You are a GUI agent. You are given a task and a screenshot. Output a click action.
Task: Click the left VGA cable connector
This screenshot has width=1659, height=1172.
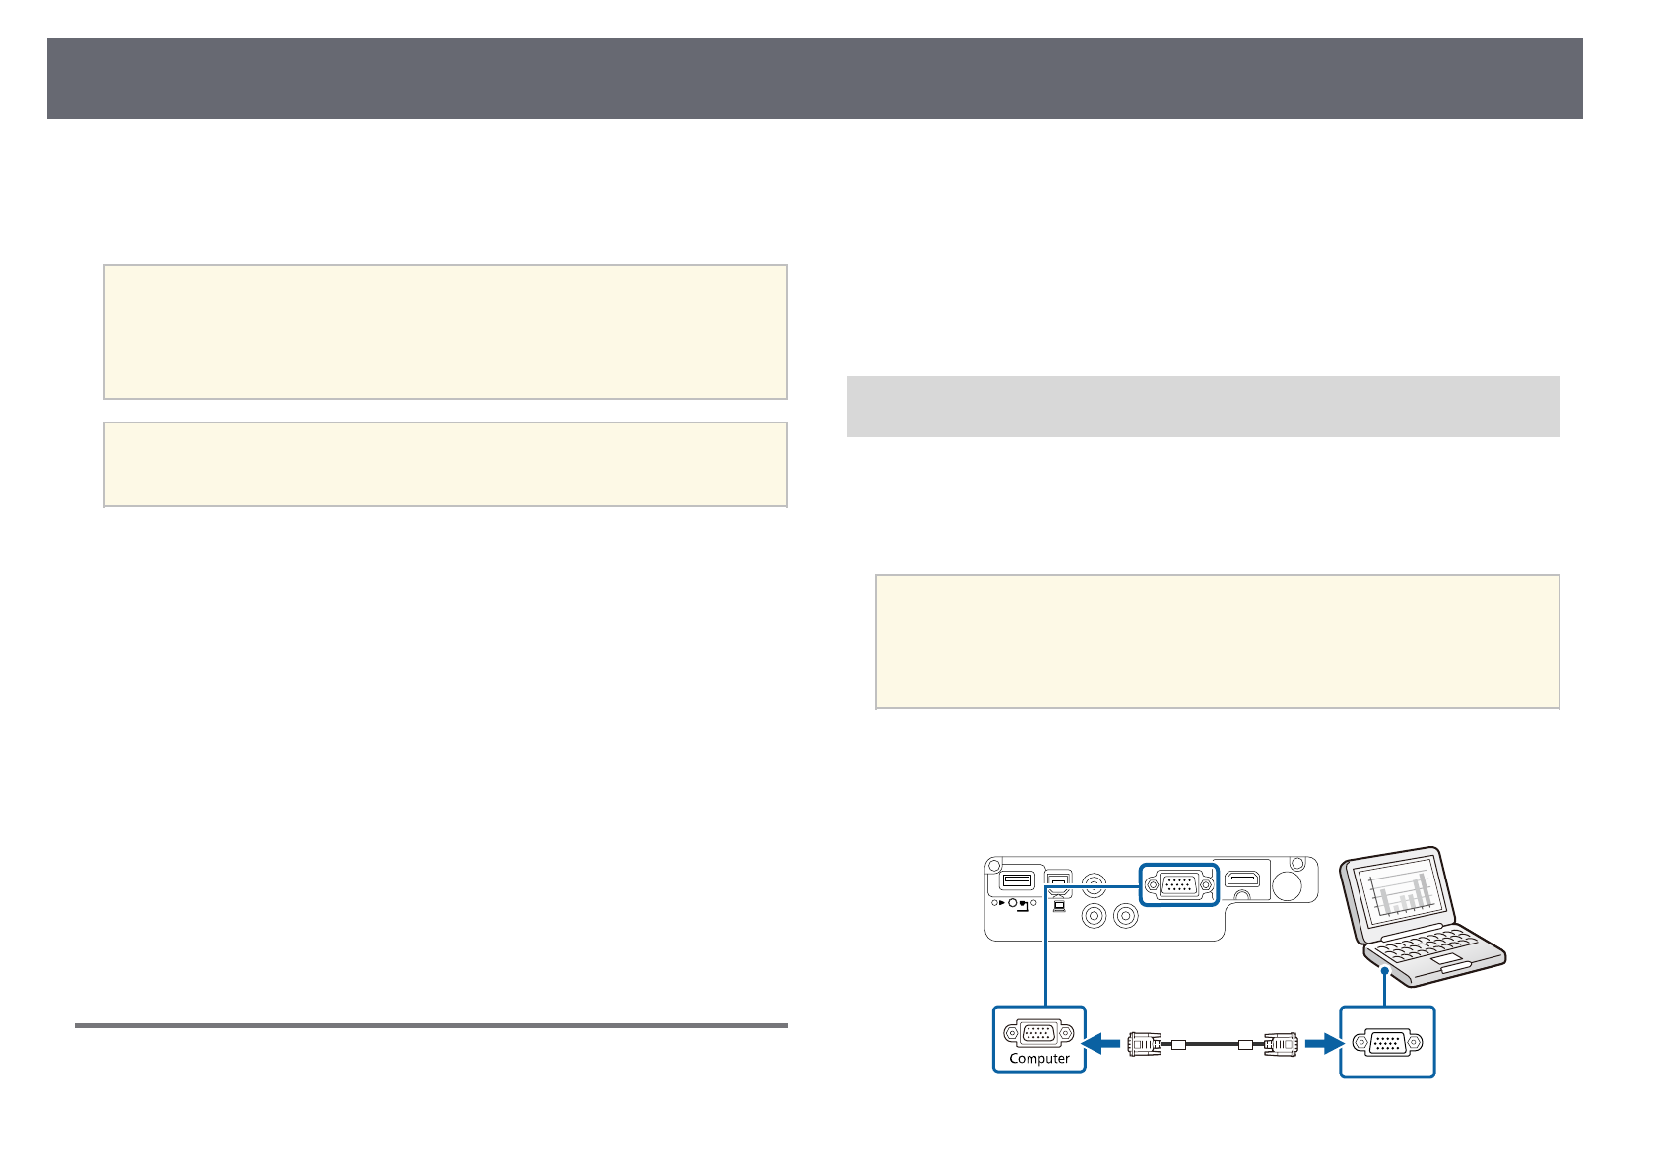[1143, 1043]
